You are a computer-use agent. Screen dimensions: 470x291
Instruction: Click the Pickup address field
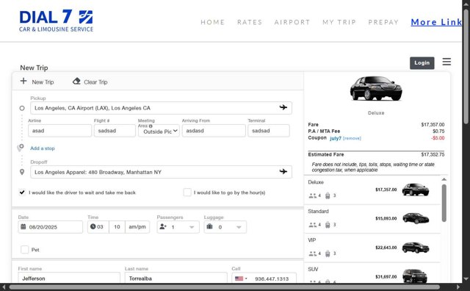(x=161, y=108)
